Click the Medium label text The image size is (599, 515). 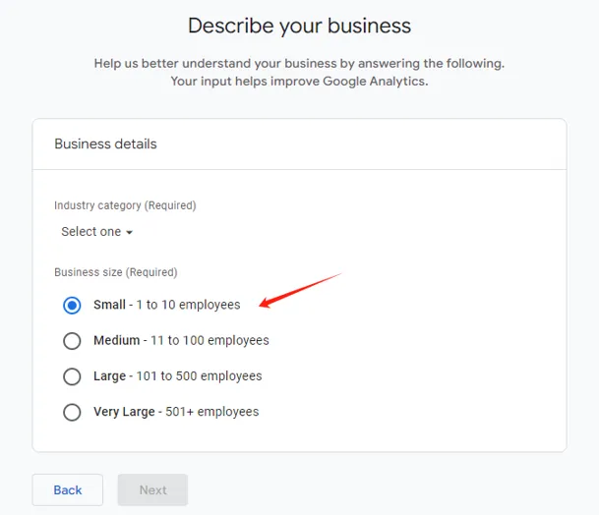tap(116, 340)
